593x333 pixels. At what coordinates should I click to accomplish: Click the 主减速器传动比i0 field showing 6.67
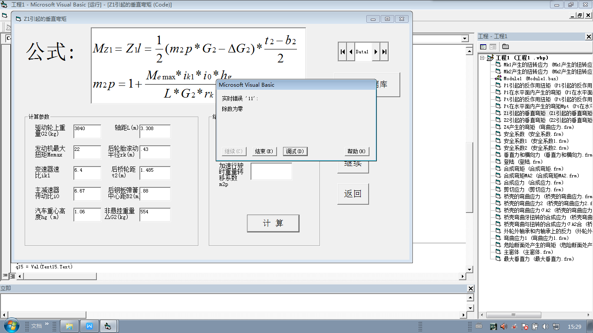[87, 194]
